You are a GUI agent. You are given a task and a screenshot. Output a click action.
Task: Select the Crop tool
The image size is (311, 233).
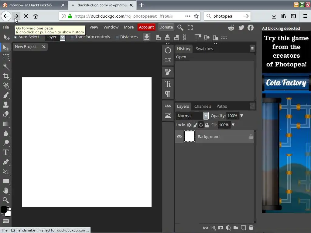pyautogui.click(x=6, y=76)
